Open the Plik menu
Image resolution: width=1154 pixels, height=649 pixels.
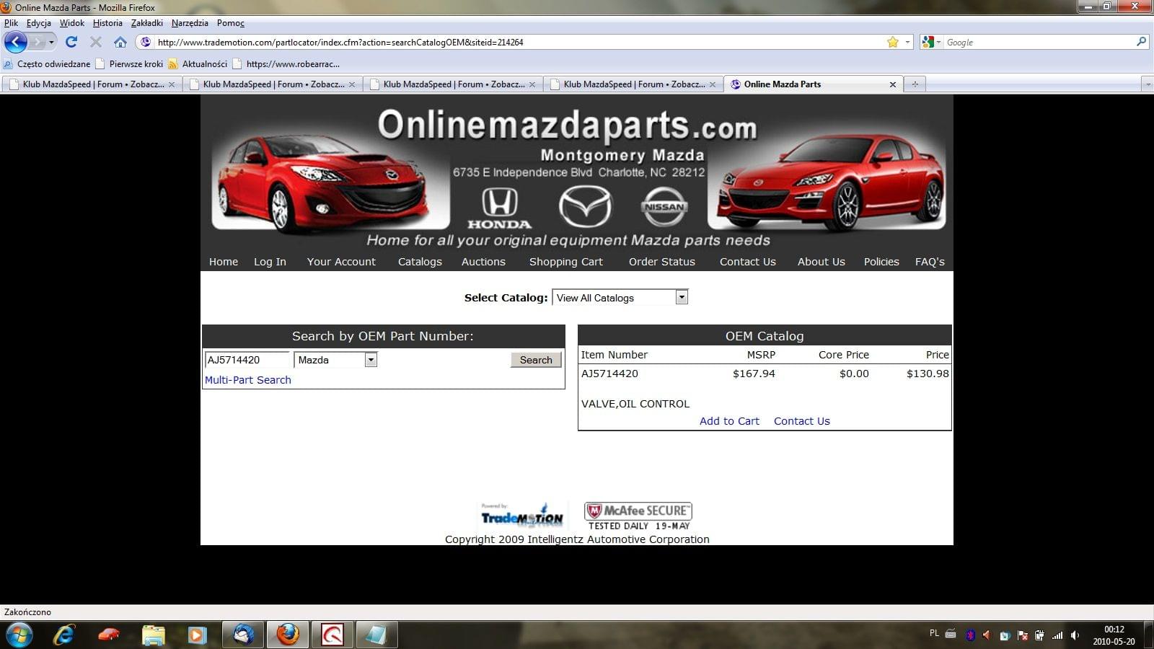point(11,23)
